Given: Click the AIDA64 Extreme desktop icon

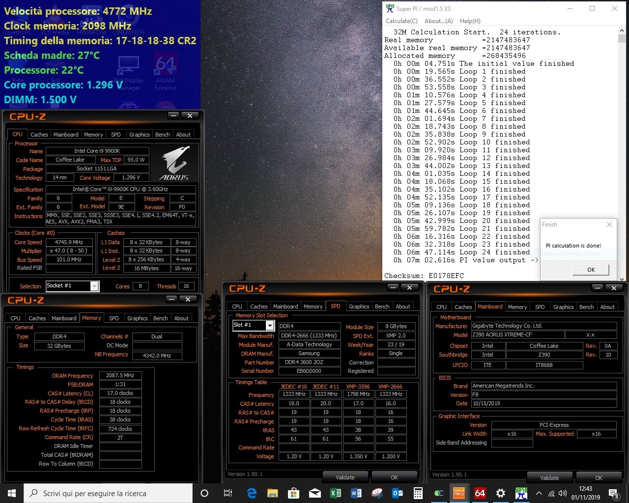Looking at the screenshot, I should click(165, 73).
